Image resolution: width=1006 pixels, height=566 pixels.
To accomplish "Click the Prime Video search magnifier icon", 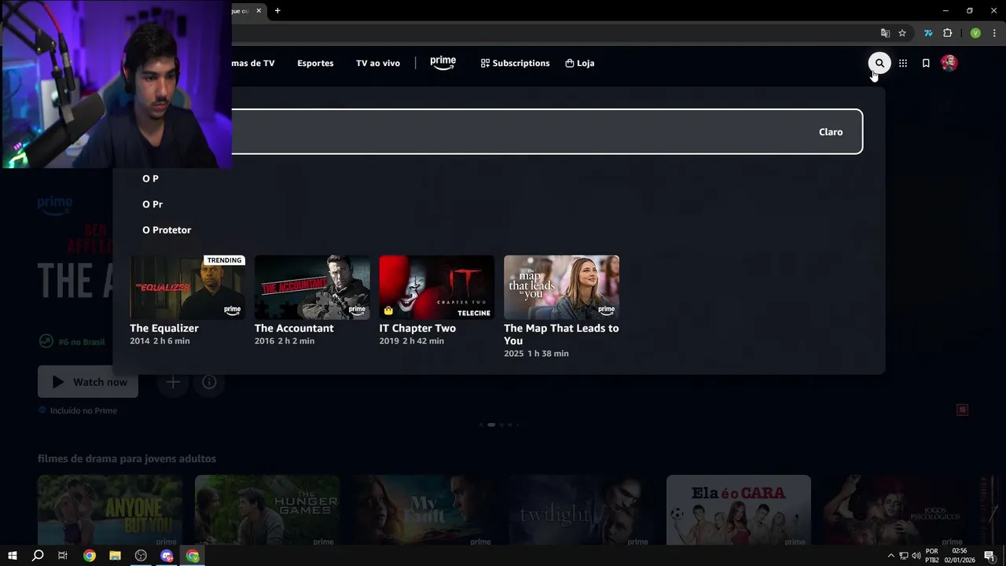I will 879,63.
